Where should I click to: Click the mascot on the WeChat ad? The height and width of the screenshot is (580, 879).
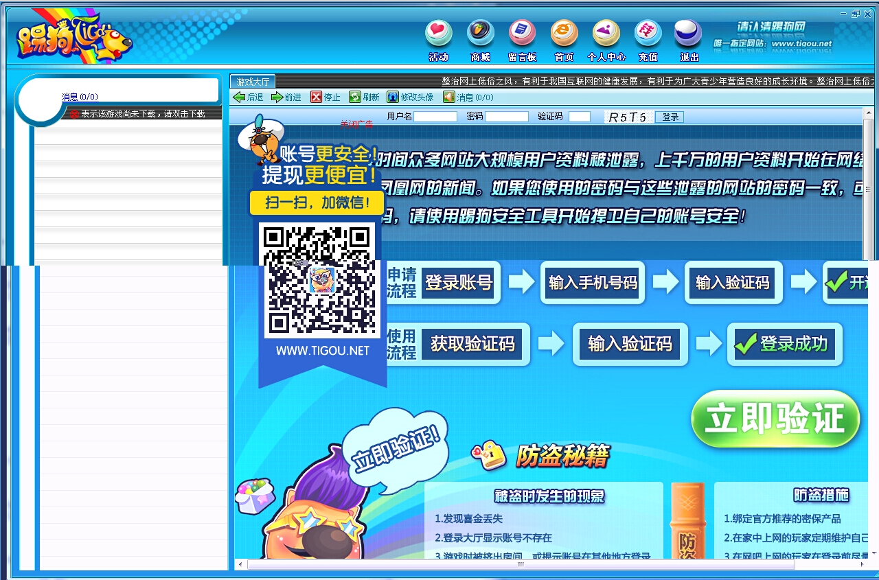click(x=260, y=139)
